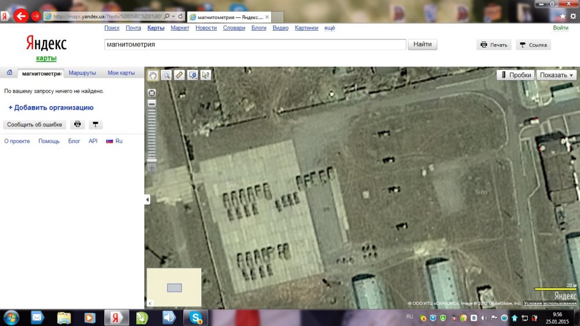This screenshot has width=580, height=326.
Task: Click the Сообщить об ошибке button
Action: coord(34,125)
